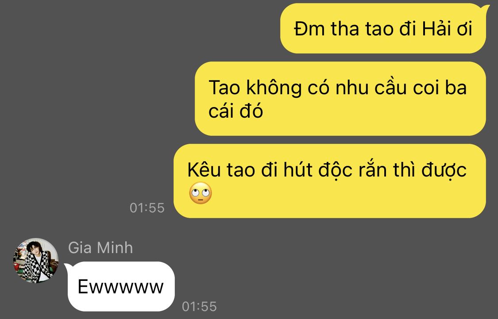Click the 01:55 timestamp beside Ewwwww
498x319 pixels.
200,307
